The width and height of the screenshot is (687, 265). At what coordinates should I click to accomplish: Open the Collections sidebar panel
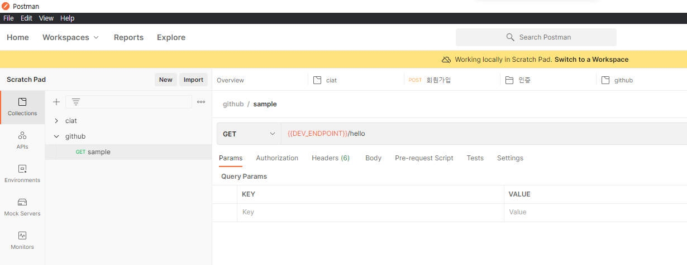(22, 107)
